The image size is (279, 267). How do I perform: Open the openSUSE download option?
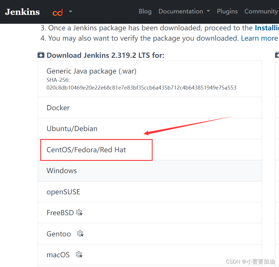pyautogui.click(x=150, y=192)
